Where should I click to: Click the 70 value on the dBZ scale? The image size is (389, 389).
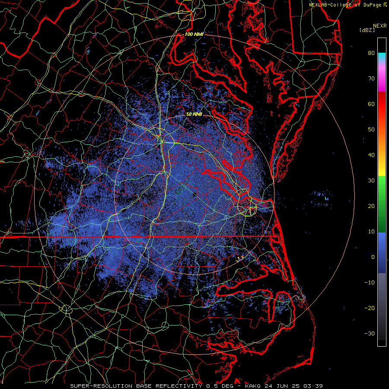[x=371, y=78]
